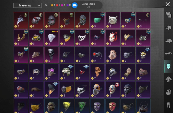Choose the backpack category icon
The image size is (173, 113).
[168, 92]
